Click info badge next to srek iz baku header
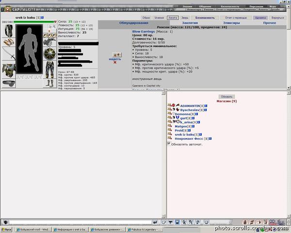The image size is (291, 233). [42, 17]
